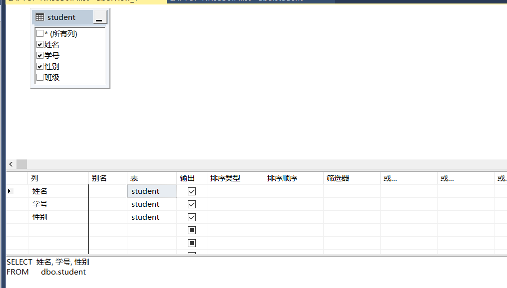The width and height of the screenshot is (507, 288).
Task: Click the first 或... column header
Action: (x=409, y=178)
